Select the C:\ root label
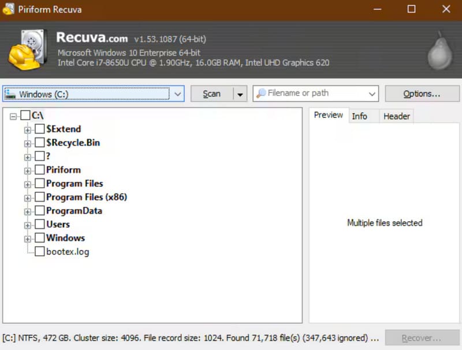The image size is (462, 350). (x=38, y=115)
